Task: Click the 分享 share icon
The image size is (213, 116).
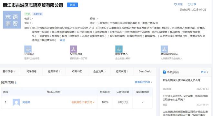Action: tap(189, 4)
